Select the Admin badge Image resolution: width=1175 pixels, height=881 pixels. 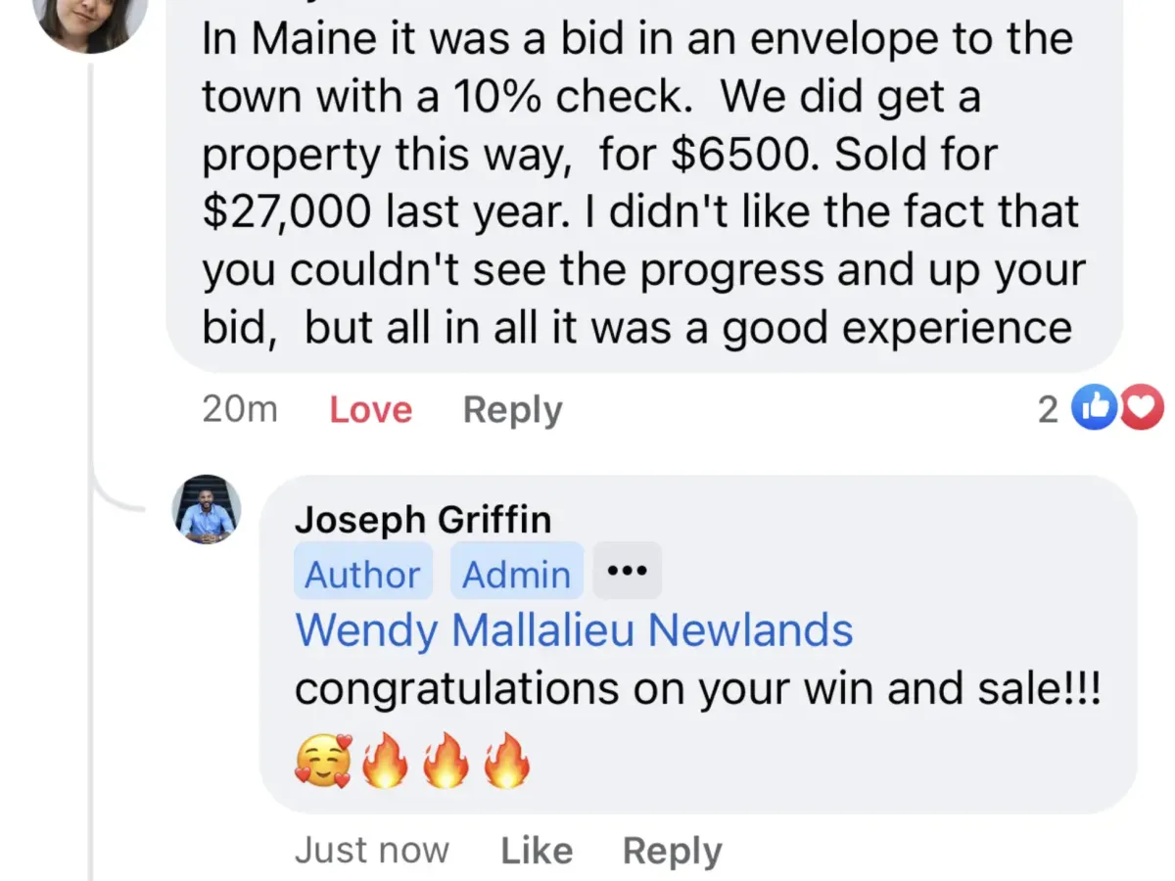pyautogui.click(x=516, y=572)
